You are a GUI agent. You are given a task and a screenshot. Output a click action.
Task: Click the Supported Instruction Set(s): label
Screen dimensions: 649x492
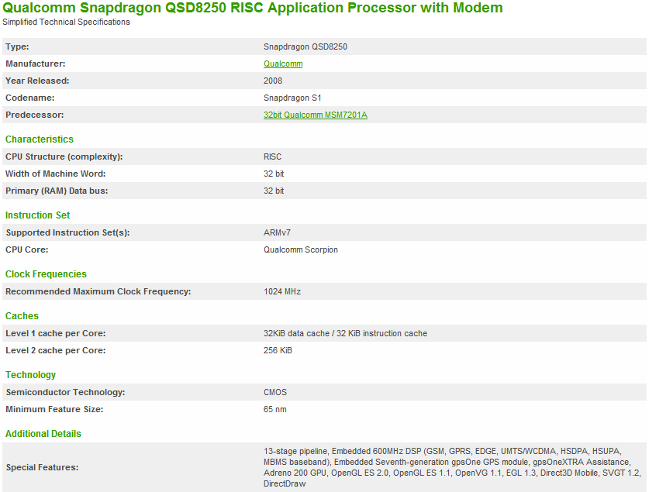(68, 232)
